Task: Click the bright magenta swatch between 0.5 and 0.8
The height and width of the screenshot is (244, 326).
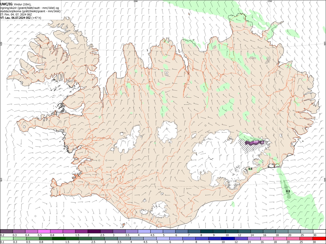Action: [x=44, y=232]
